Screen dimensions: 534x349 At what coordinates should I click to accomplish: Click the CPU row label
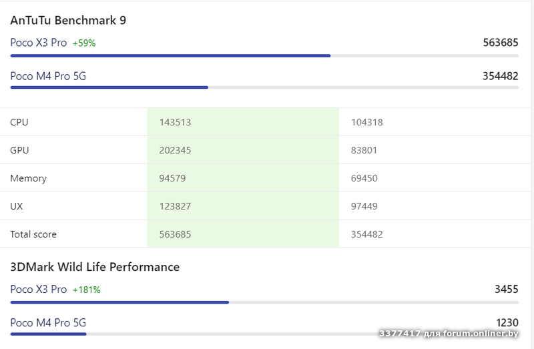pyautogui.click(x=19, y=122)
